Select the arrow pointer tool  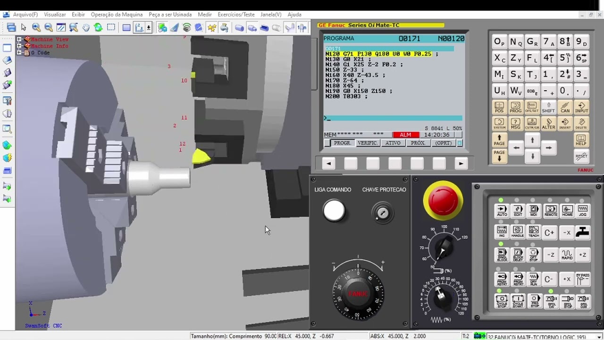coord(24,28)
